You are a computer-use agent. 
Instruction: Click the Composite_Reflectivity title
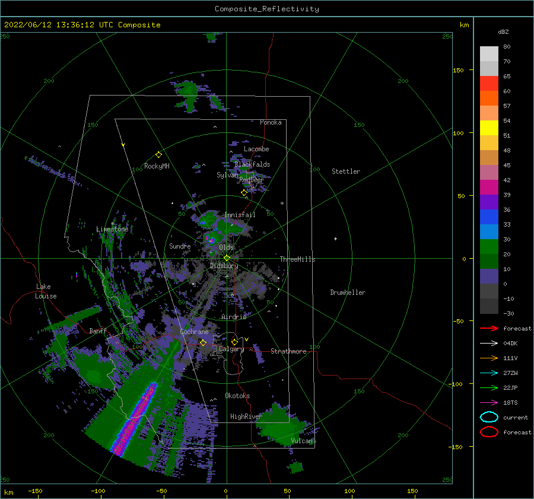point(267,9)
